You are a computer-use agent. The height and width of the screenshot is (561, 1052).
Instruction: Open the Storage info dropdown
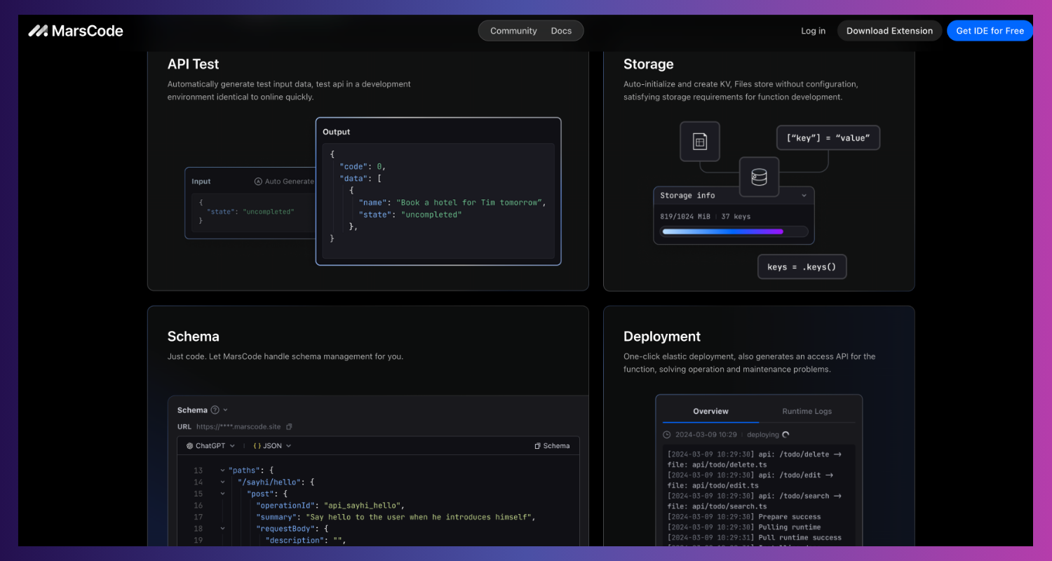[804, 195]
